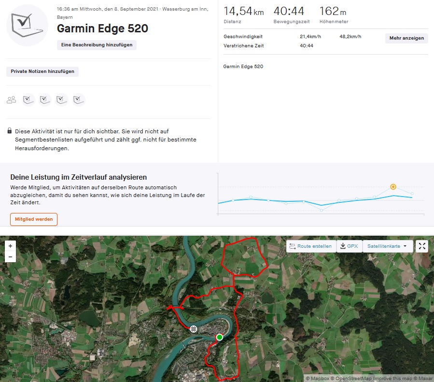Select the orange highlighted point on the chart

[393, 186]
